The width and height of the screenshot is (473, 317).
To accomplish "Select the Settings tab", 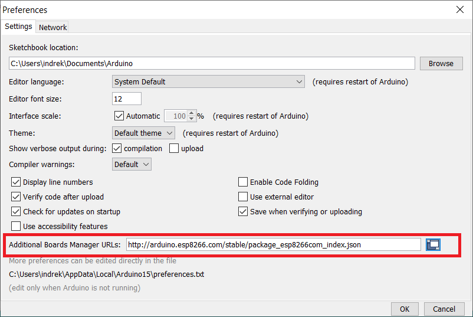I will coord(18,27).
